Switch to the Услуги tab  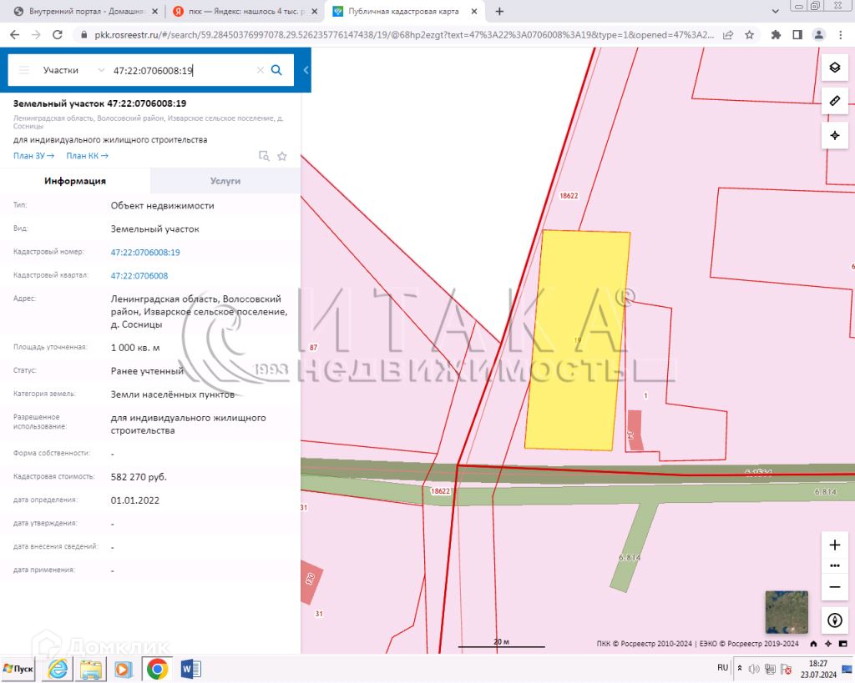point(225,181)
